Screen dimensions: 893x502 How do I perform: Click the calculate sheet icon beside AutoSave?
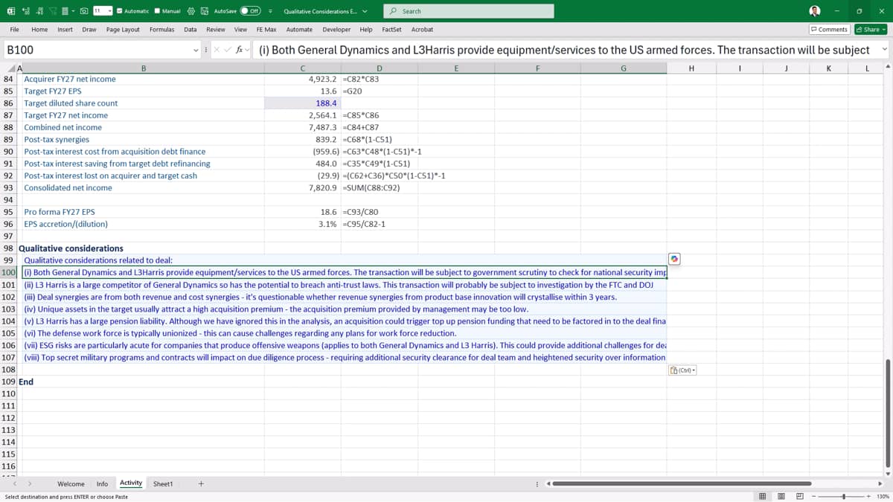coord(205,11)
